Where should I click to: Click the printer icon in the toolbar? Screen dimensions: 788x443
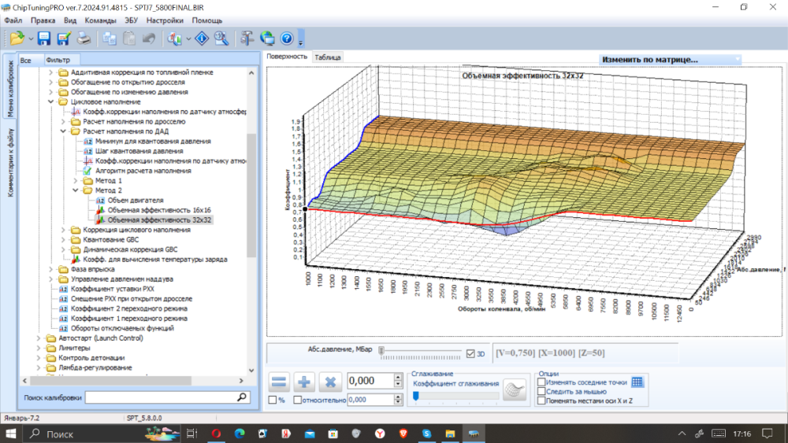tap(83, 38)
